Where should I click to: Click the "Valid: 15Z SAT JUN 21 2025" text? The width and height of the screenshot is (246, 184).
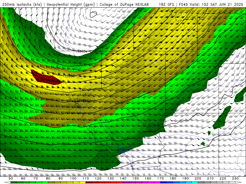(216, 4)
